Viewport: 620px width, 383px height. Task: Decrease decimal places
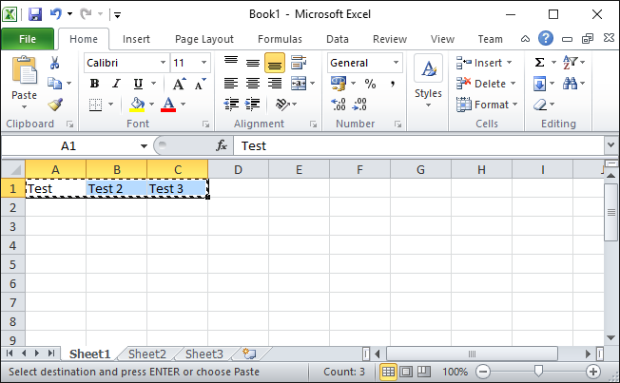coord(359,105)
